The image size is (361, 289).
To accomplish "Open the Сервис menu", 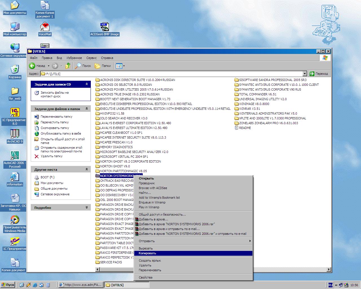I will coord(91,58).
